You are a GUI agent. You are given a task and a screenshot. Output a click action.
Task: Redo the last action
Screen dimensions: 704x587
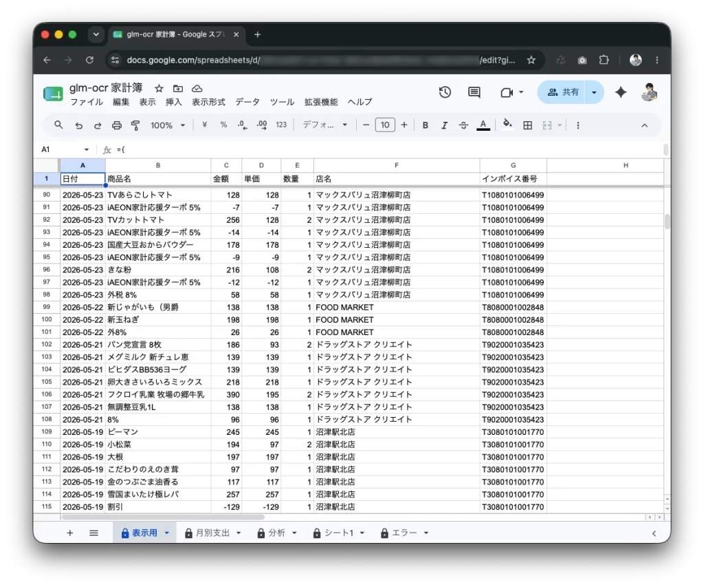98,125
